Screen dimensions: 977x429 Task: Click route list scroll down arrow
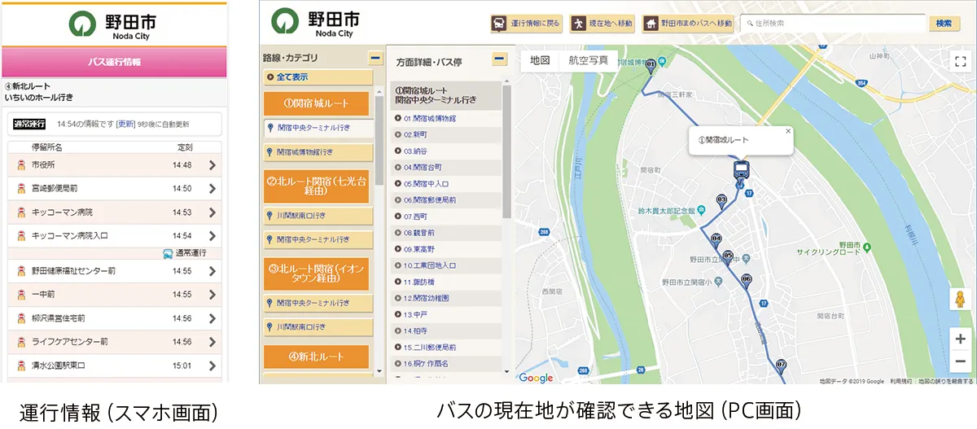click(x=379, y=371)
